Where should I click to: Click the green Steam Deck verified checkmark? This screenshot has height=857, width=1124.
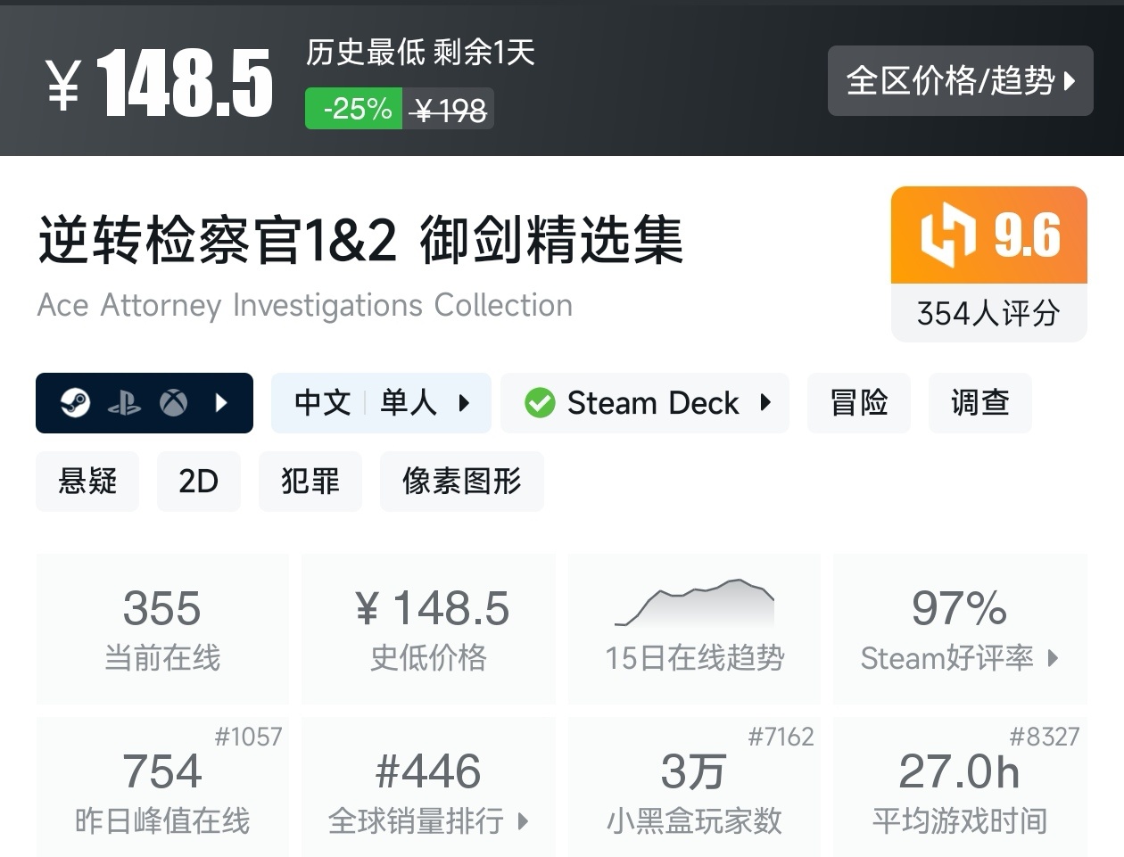tap(540, 403)
